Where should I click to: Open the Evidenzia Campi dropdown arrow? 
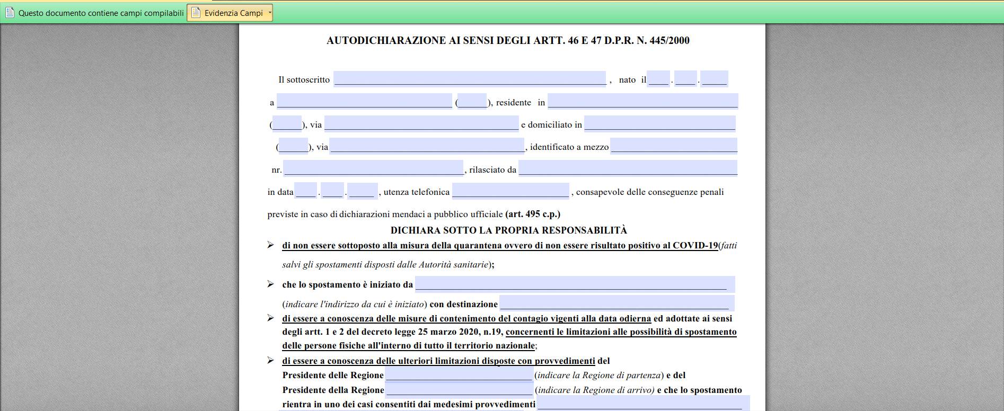(270, 13)
